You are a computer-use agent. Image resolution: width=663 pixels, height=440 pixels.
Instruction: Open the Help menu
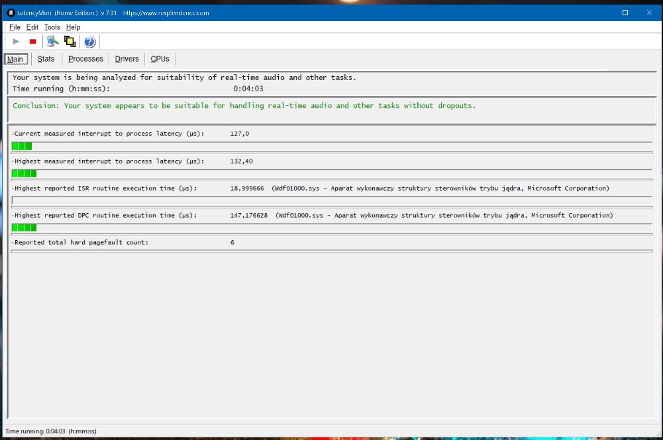(73, 27)
